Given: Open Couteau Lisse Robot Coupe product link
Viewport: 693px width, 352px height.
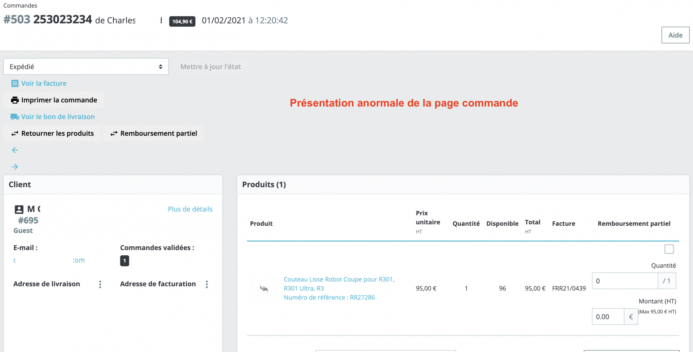Looking at the screenshot, I should [x=339, y=284].
